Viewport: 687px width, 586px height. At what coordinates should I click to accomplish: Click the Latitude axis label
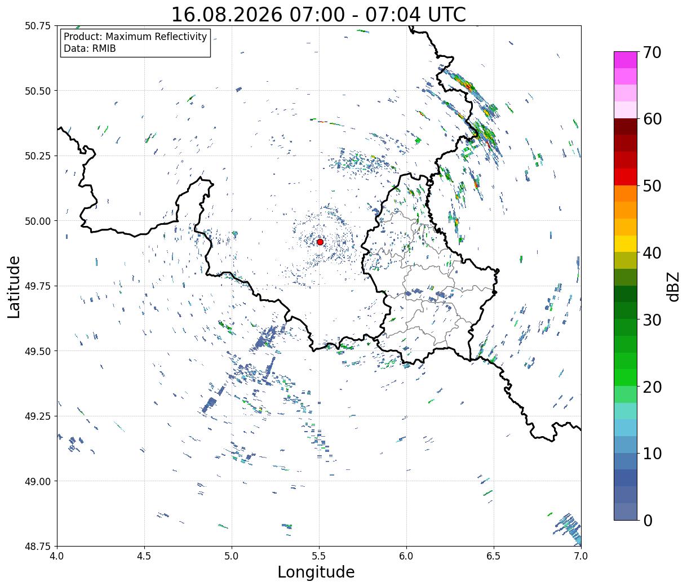14,287
